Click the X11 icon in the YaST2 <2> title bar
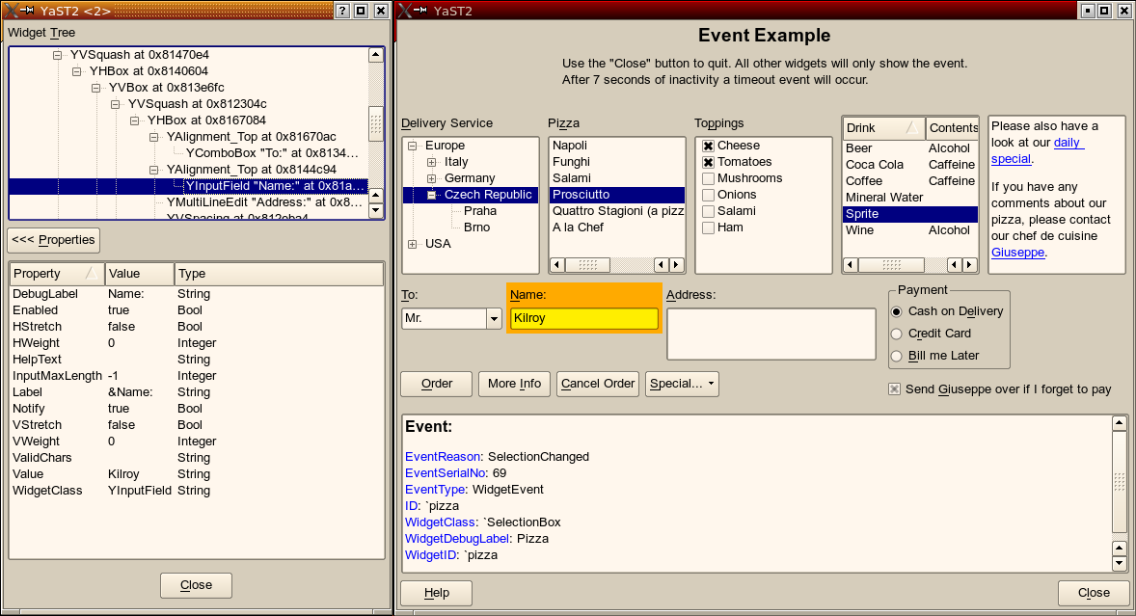The width and height of the screenshot is (1136, 616). (12, 11)
